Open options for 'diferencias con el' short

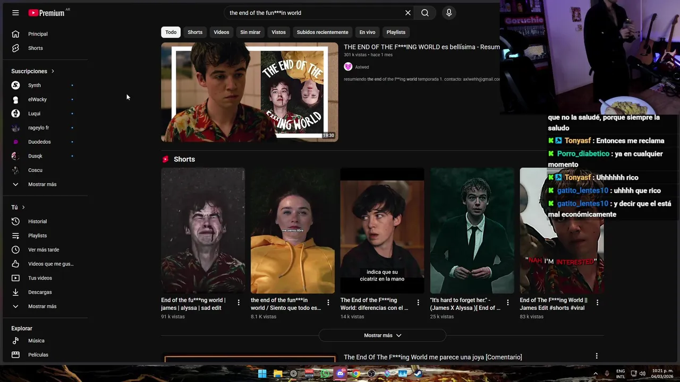(418, 302)
